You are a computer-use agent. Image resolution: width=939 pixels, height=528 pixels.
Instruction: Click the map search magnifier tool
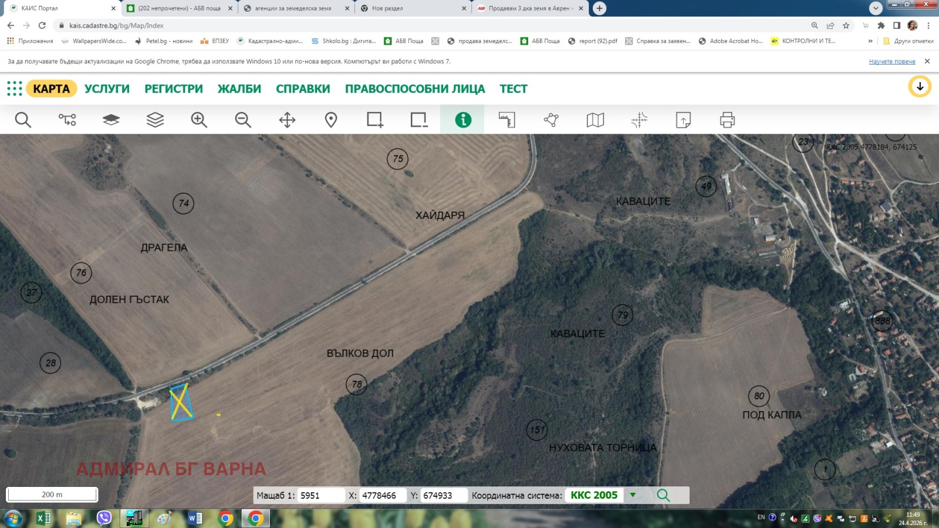[x=23, y=120]
